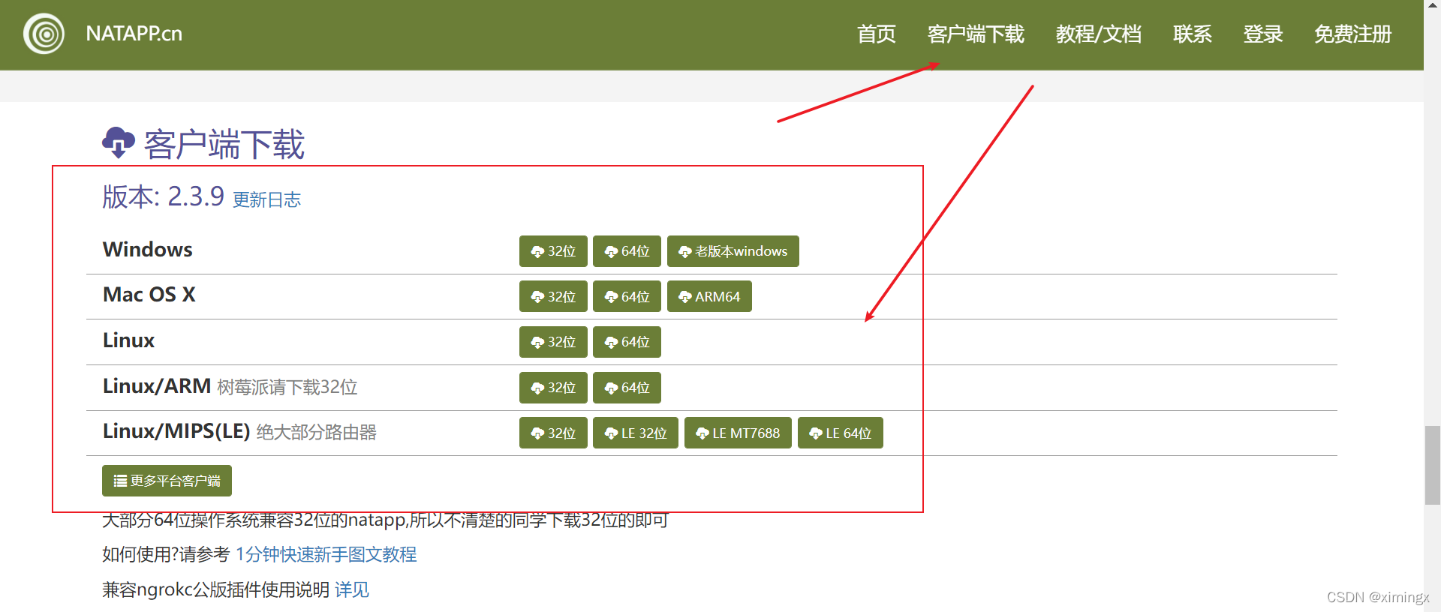Click the Mac OS X row label
1441x612 pixels.
[x=149, y=294]
